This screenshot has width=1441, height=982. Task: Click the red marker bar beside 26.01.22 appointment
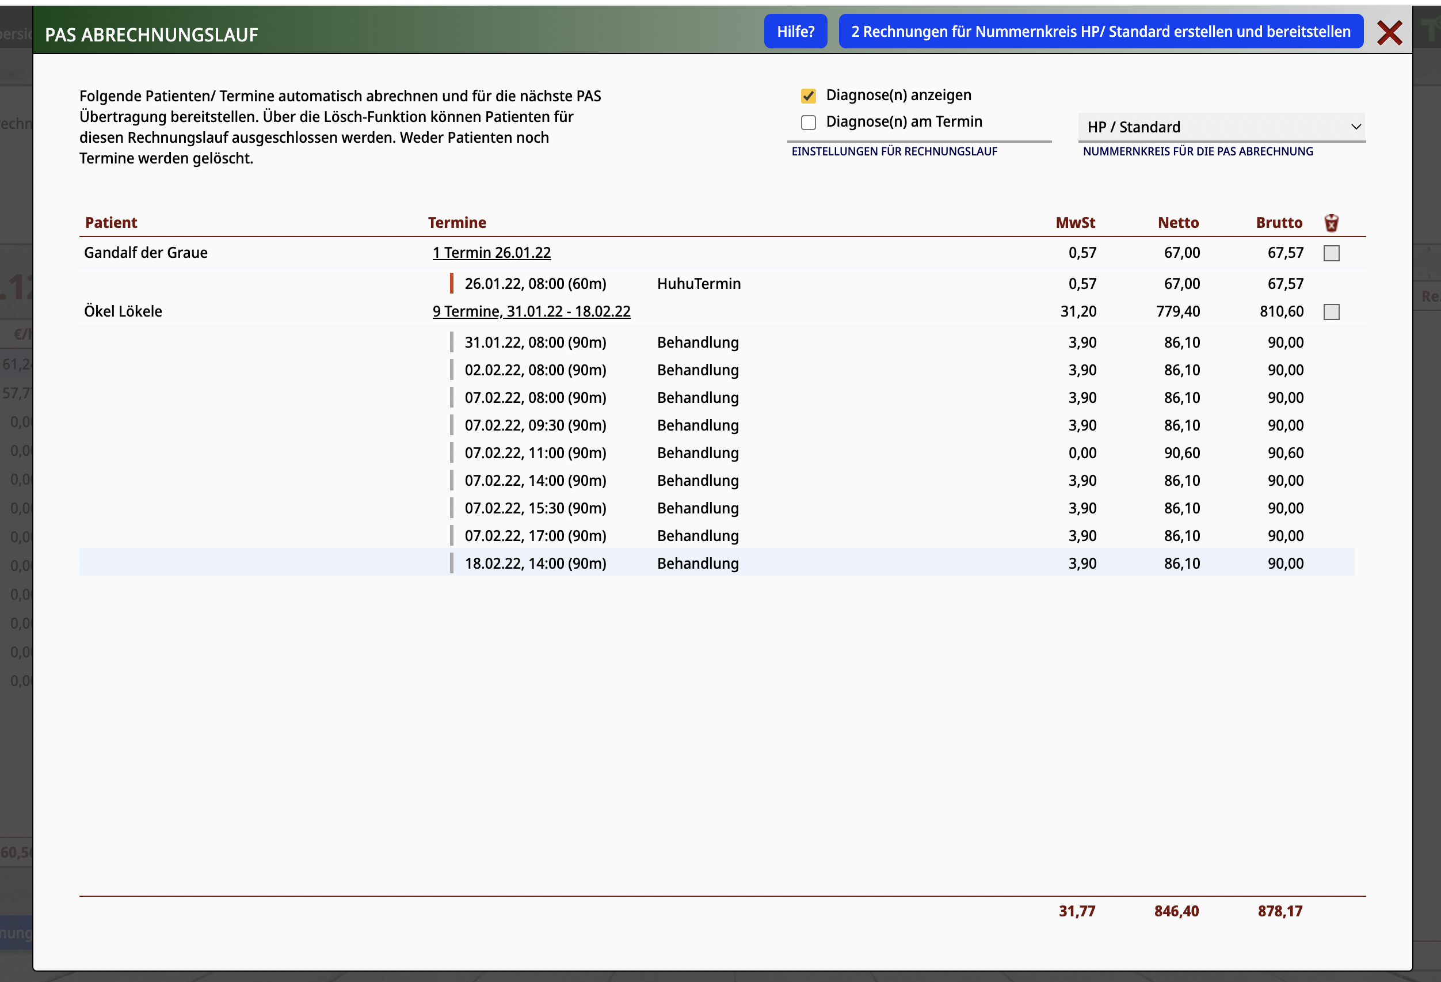click(x=451, y=284)
